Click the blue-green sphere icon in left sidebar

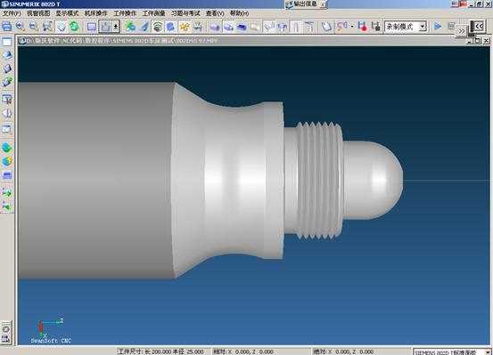(7, 148)
